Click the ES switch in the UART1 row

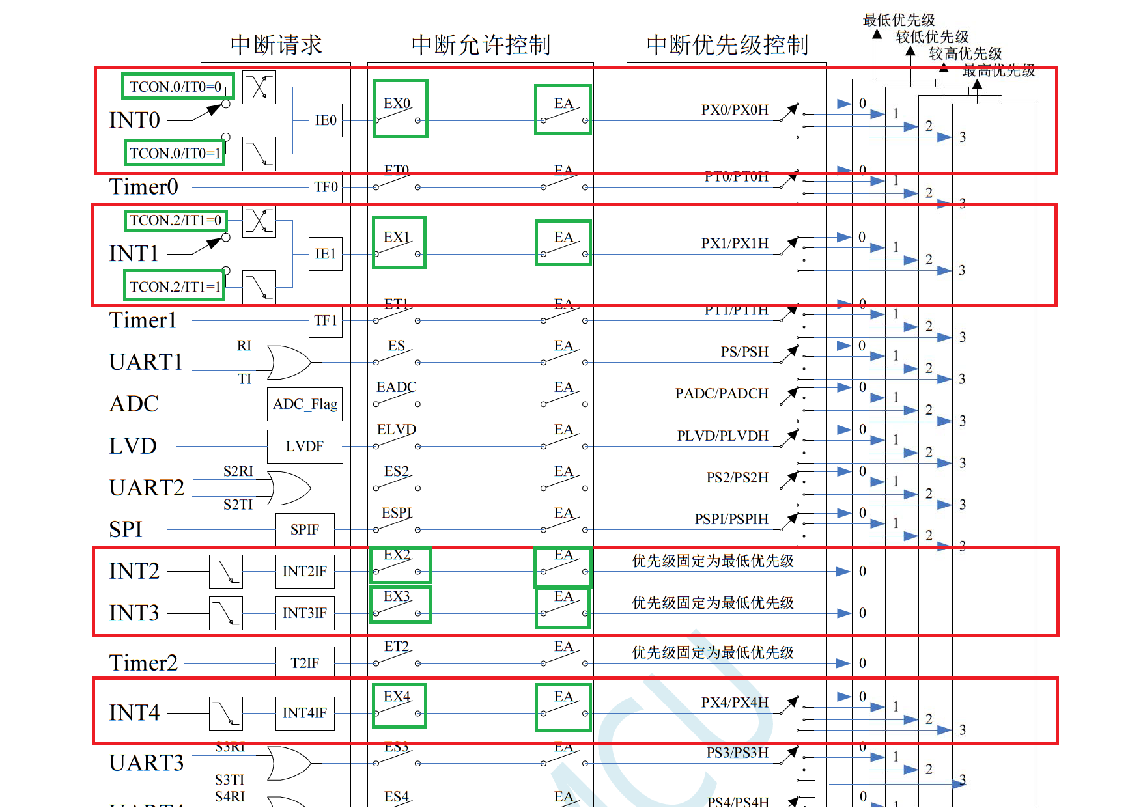397,357
